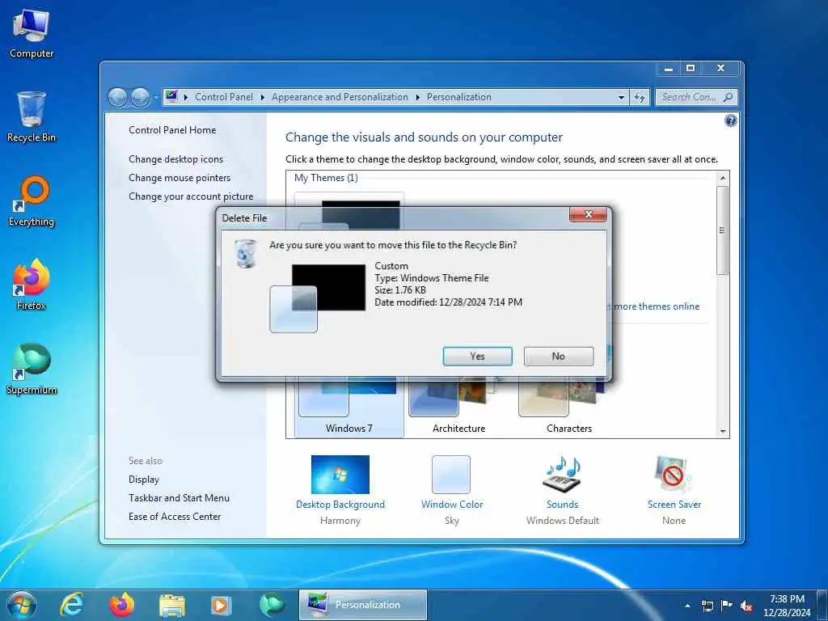This screenshot has width=828, height=621.
Task: Expand the arrow after Control Panel breadcrumb
Action: click(x=263, y=97)
